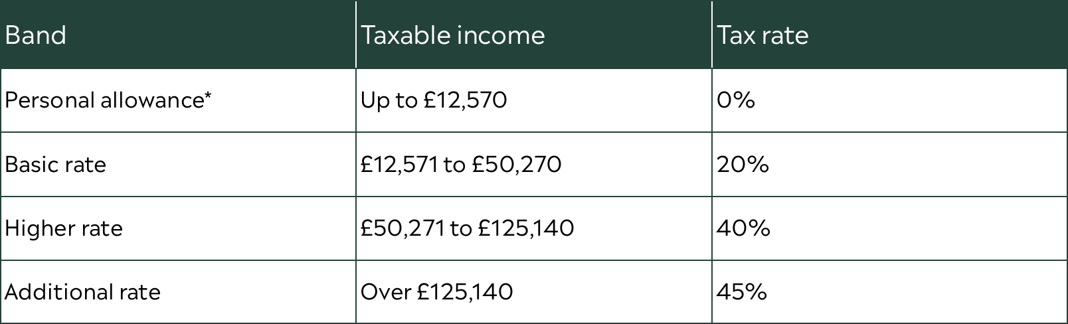1068x324 pixels.
Task: Click the "Basic rate" band cell
Action: pyautogui.click(x=56, y=164)
